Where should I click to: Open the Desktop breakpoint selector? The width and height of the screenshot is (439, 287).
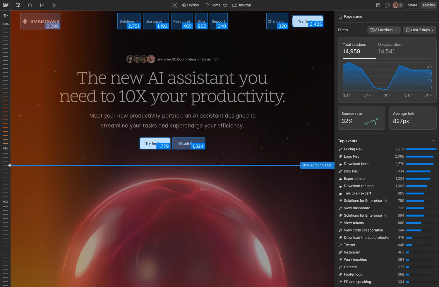[241, 5]
